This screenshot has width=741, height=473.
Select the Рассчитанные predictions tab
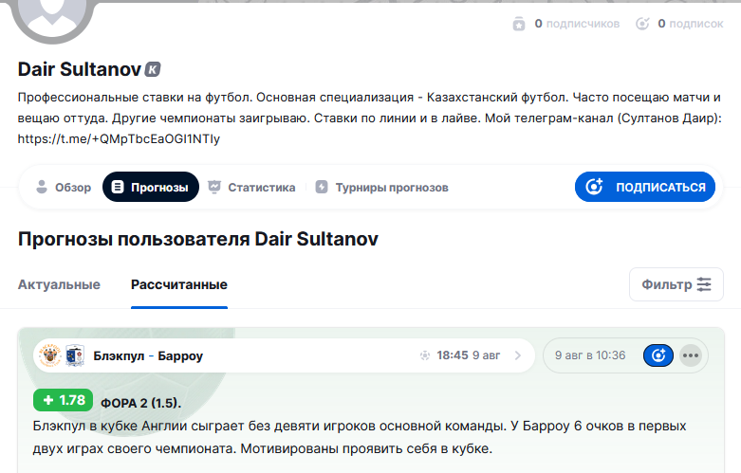(x=179, y=284)
